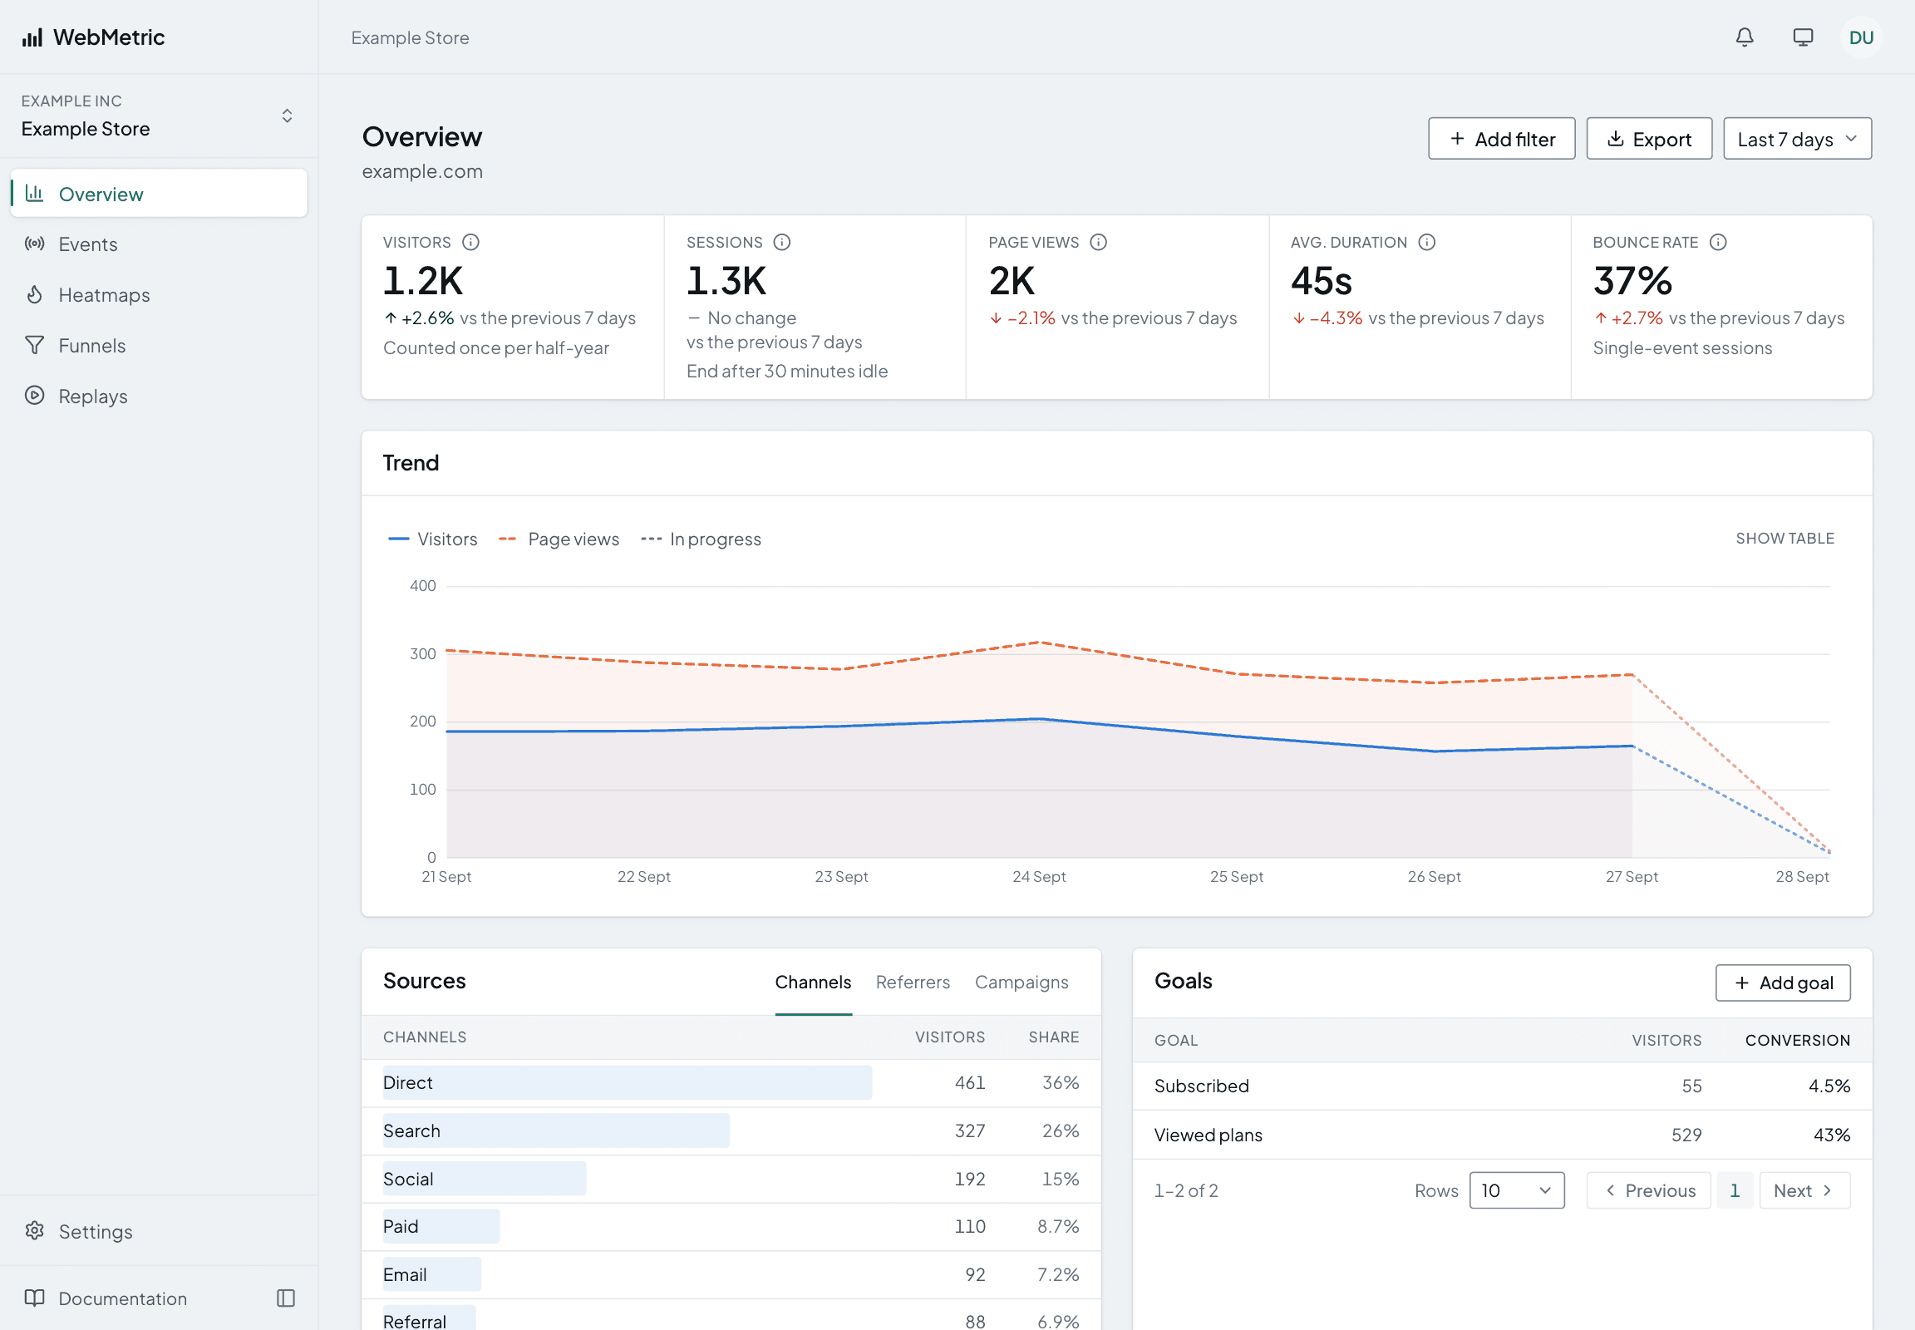Image resolution: width=1915 pixels, height=1330 pixels.
Task: Select page 1 in Goals pagination
Action: pyautogui.click(x=1735, y=1190)
